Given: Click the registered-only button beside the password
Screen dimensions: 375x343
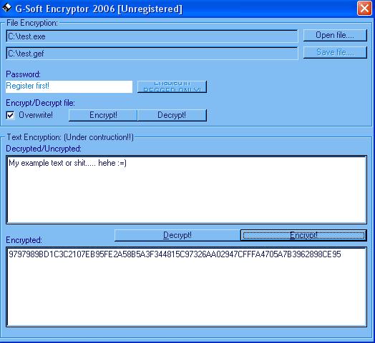Looking at the screenshot, I should (172, 86).
